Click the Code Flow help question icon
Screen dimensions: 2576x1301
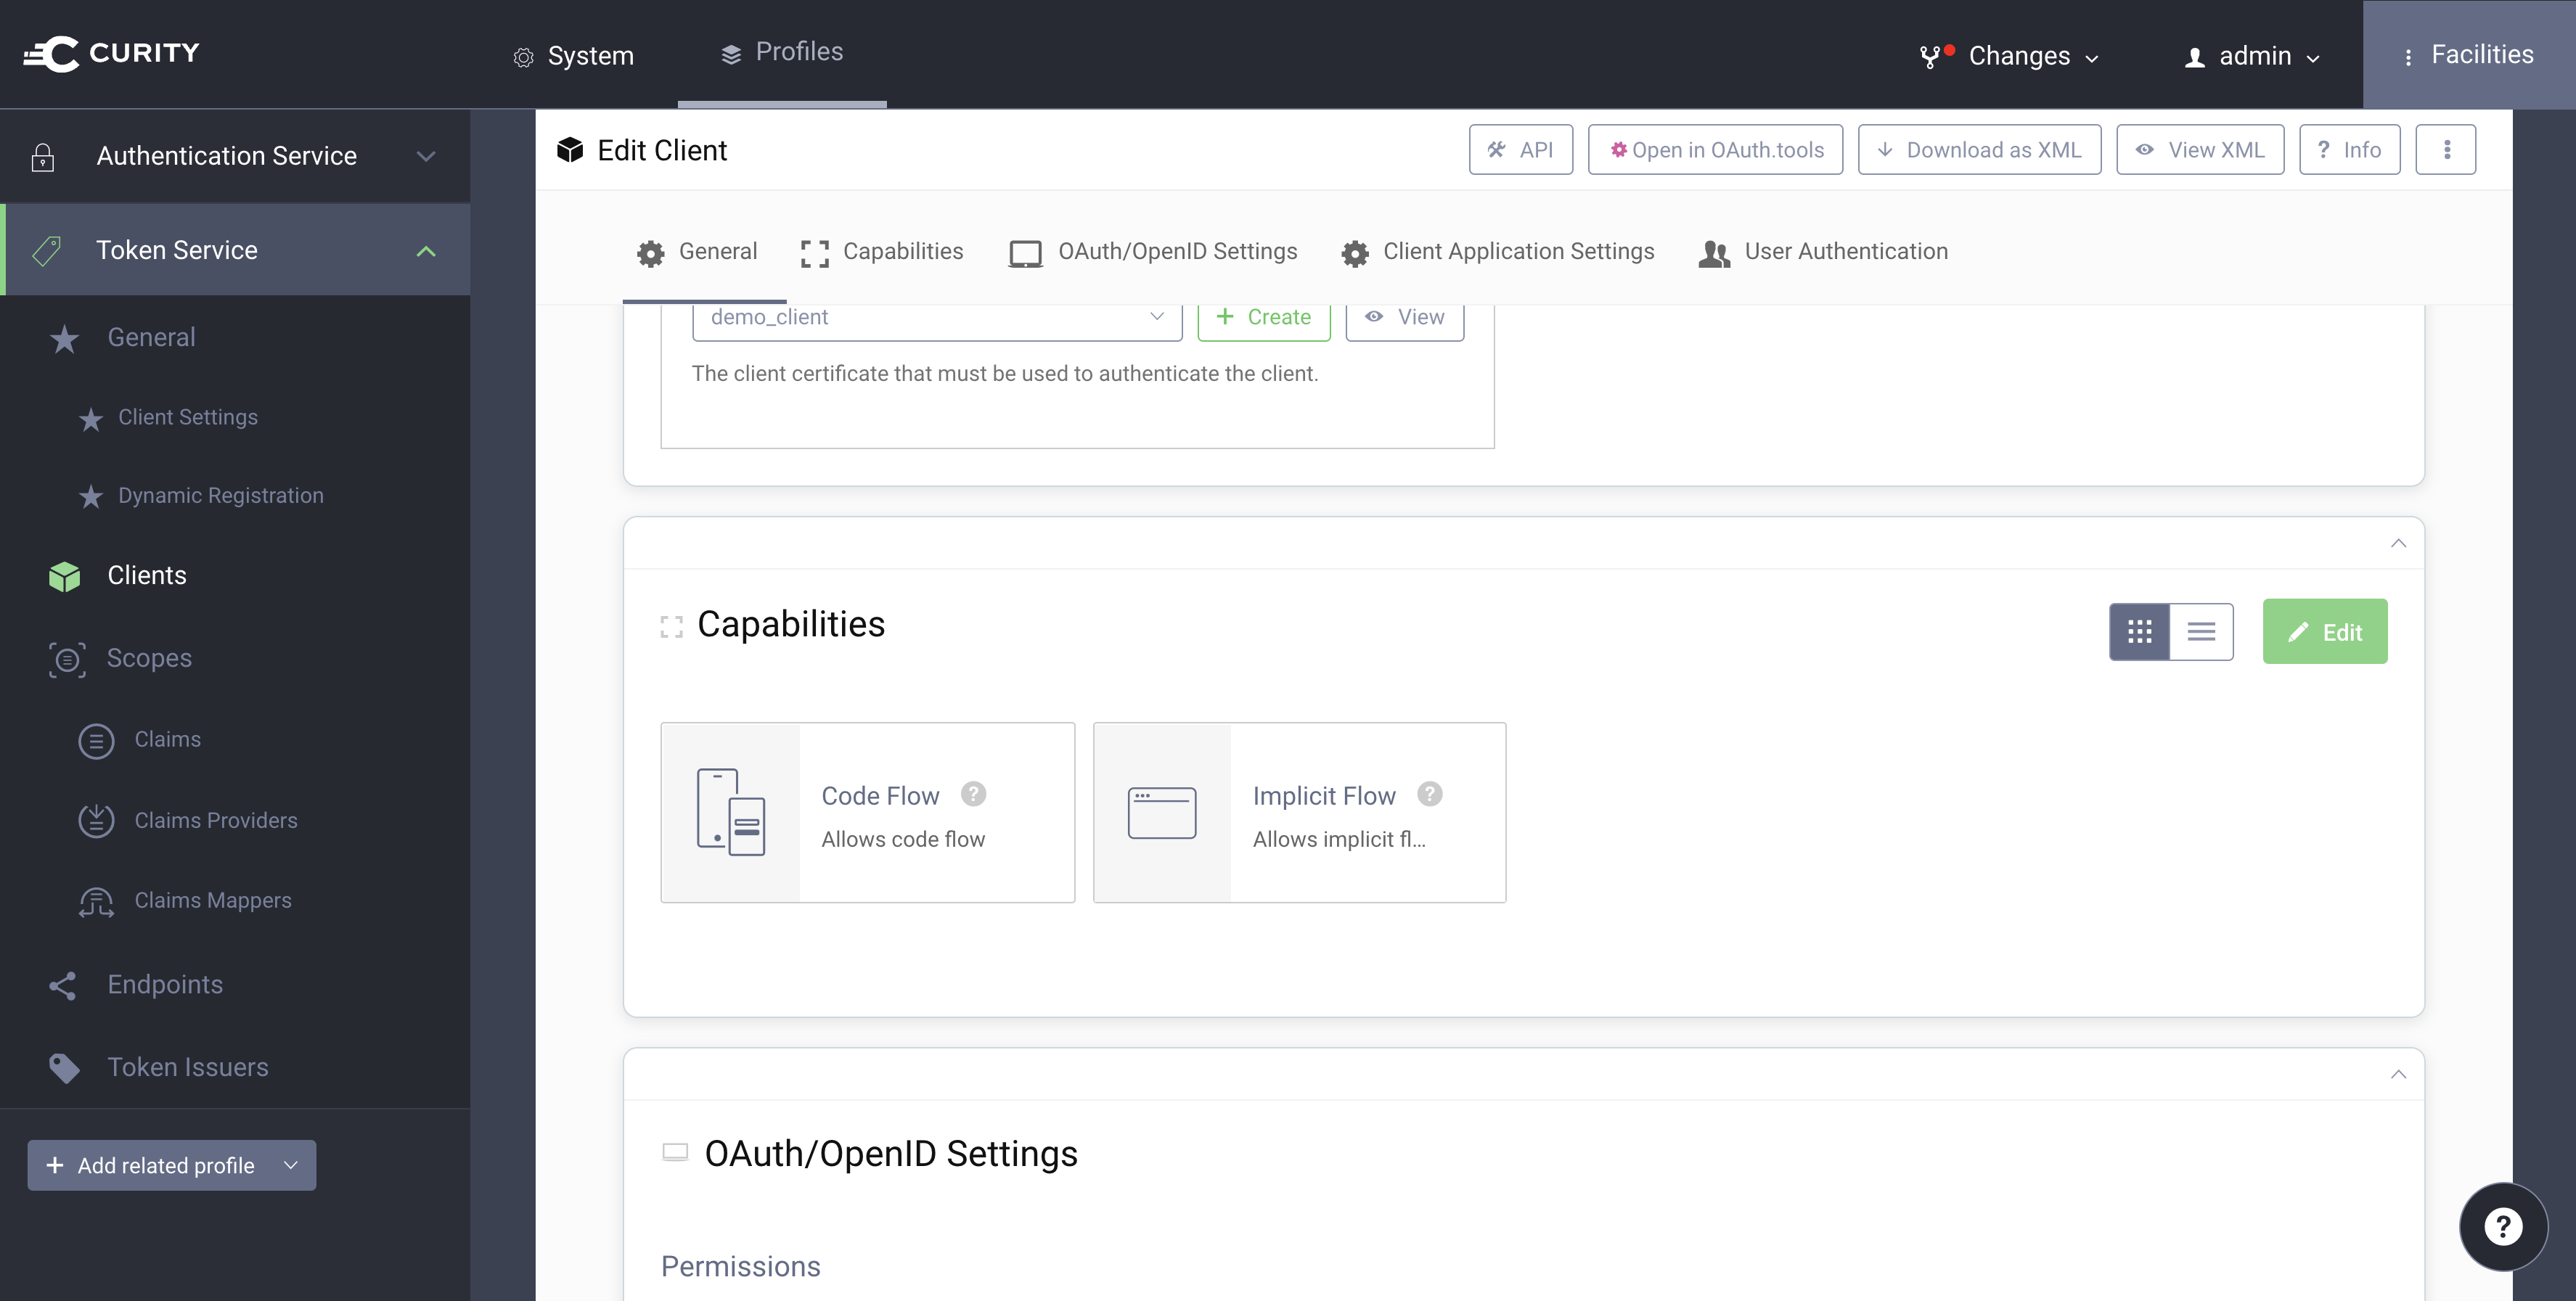pos(973,794)
